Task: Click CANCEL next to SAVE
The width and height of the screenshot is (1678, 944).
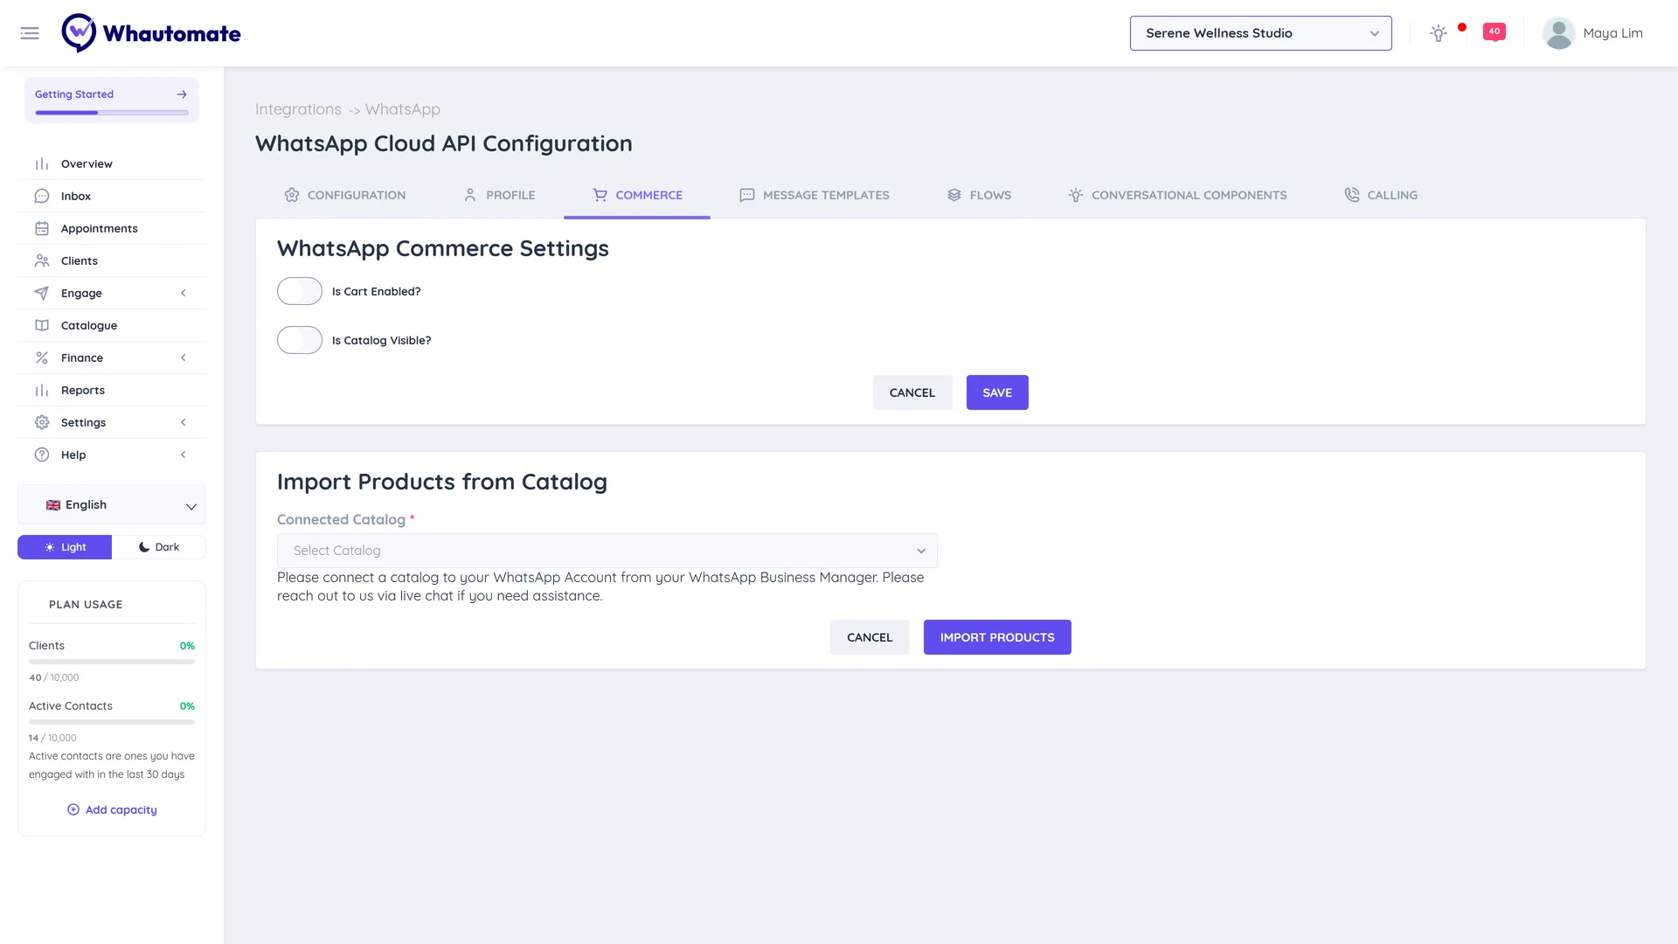Action: point(912,393)
